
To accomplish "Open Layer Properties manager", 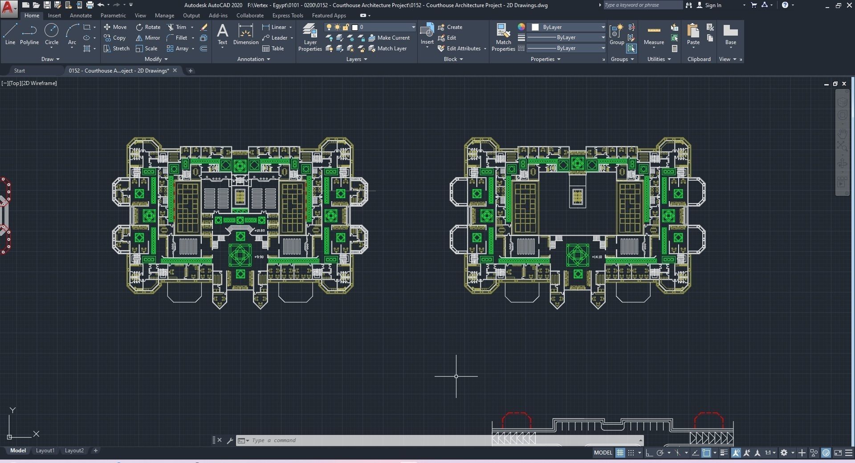I will (310, 37).
